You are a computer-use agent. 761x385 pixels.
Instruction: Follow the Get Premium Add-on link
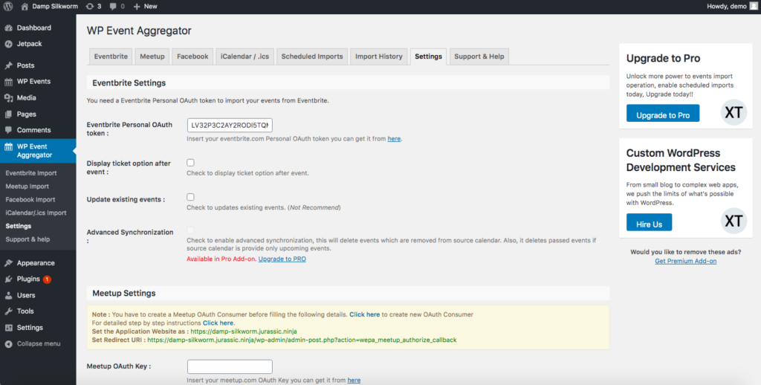coord(685,261)
